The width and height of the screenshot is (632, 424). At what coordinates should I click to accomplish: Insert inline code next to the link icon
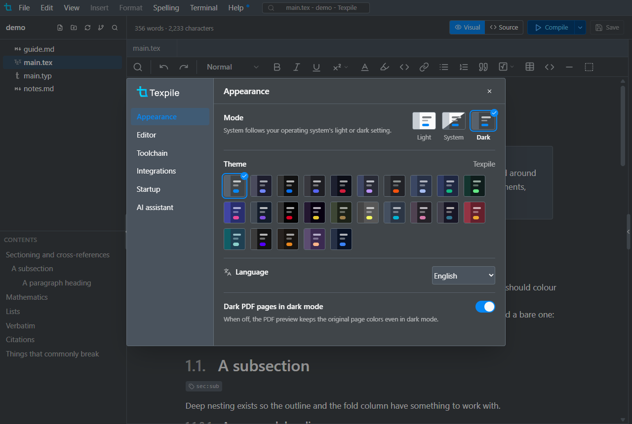404,67
